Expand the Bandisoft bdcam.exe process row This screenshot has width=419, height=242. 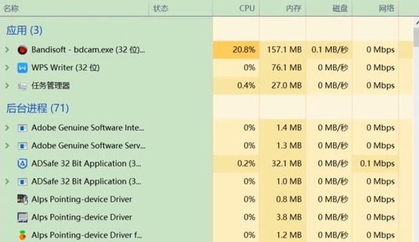pyautogui.click(x=7, y=50)
